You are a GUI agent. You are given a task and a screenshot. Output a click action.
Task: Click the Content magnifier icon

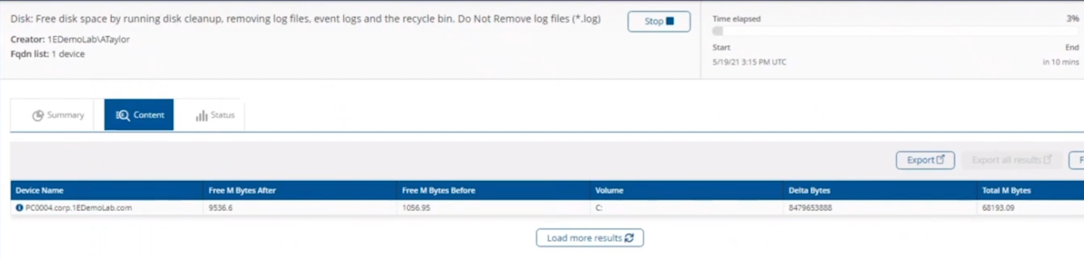tap(123, 115)
